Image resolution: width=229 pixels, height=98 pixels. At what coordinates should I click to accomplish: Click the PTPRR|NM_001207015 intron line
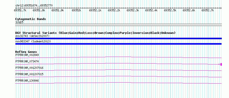pyautogui.click(x=118, y=76)
